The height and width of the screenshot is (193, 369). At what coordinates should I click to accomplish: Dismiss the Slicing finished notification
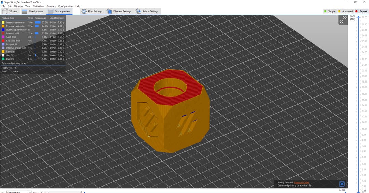pyautogui.click(x=342, y=184)
